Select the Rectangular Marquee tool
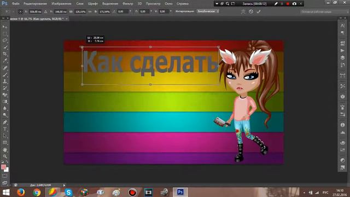 pos(5,34)
